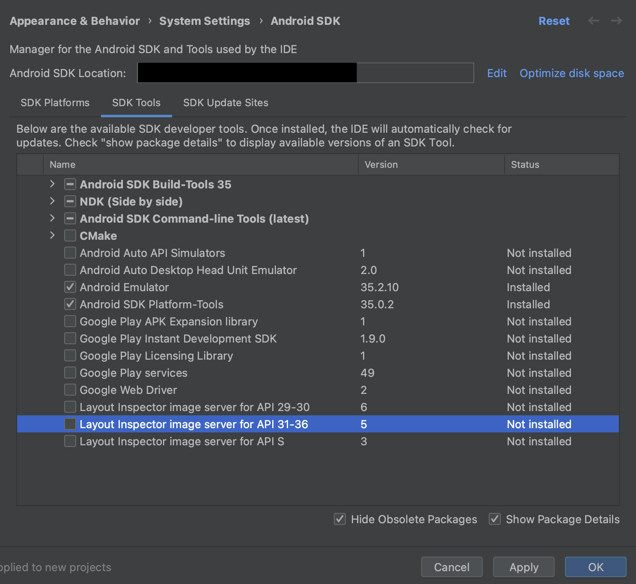Toggle Hide Obsolete Packages checkbox

pyautogui.click(x=340, y=519)
